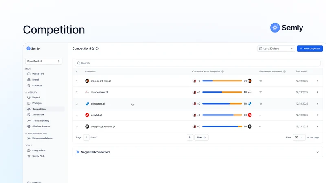Click the Simultaneous occurrence value 12
Image resolution: width=326 pixels, height=183 pixels.
point(260,92)
